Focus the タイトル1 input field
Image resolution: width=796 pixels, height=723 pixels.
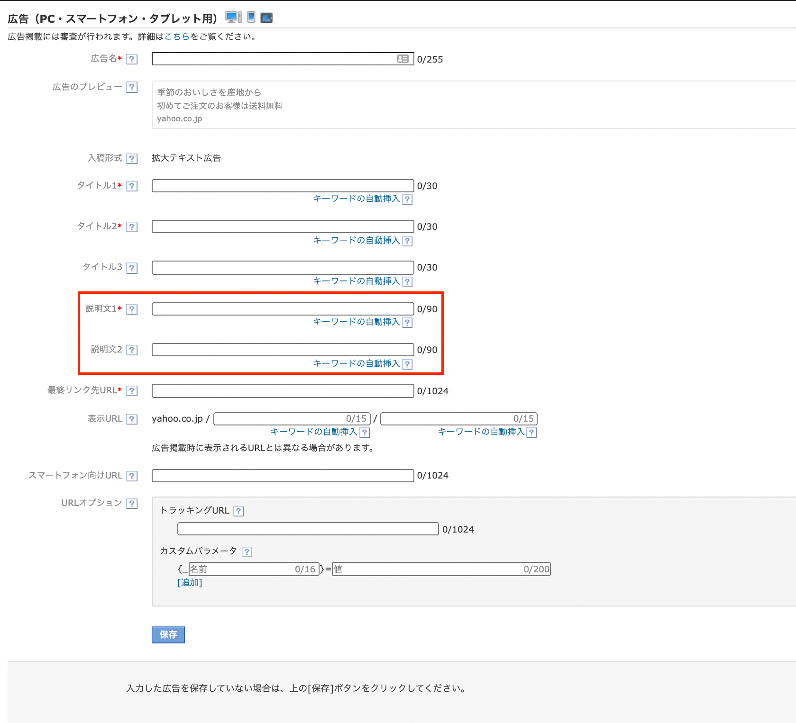tap(283, 186)
